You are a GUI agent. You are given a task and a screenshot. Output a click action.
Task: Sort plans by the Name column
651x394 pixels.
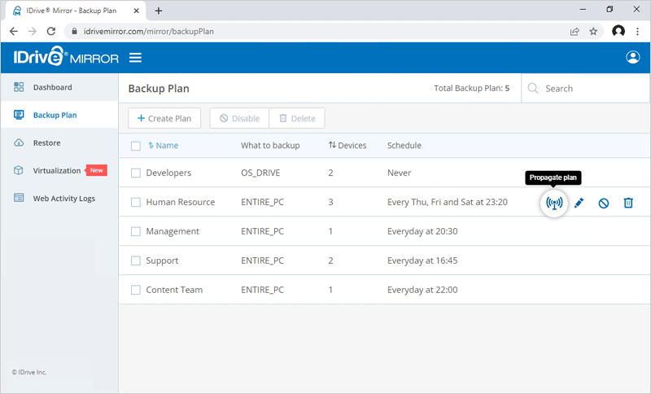[166, 146]
